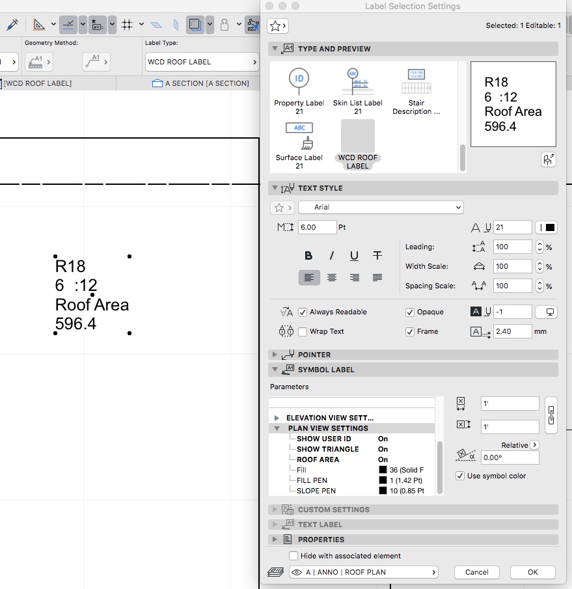
Task: Click the Bold text style button
Action: click(308, 256)
